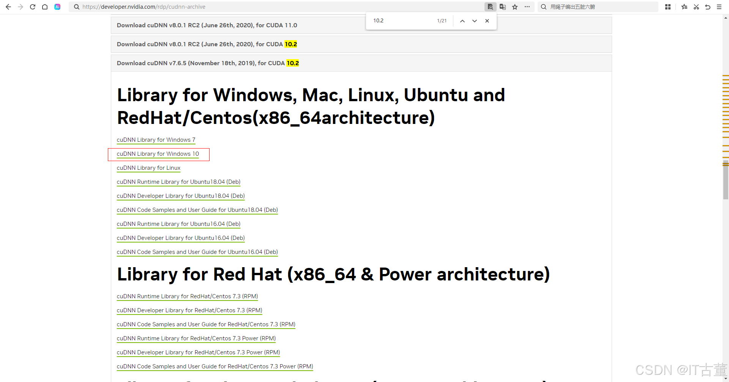729x382 pixels.
Task: Go to the next search match arrow
Action: coord(474,21)
